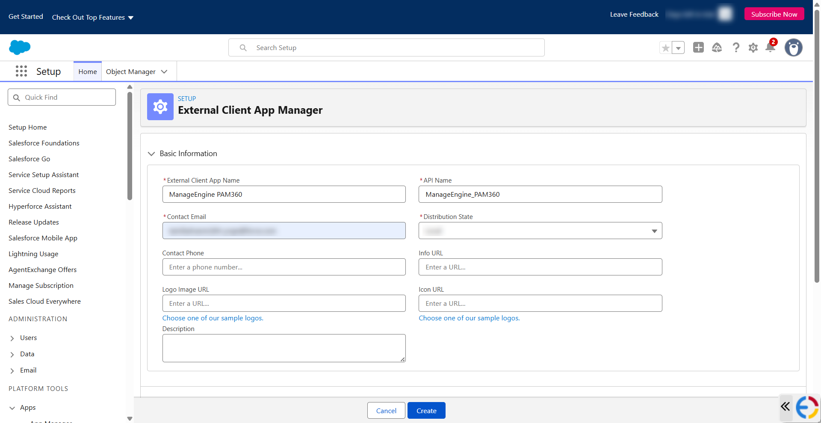
Task: Click the sidebar scroll down arrow
Action: tap(130, 418)
